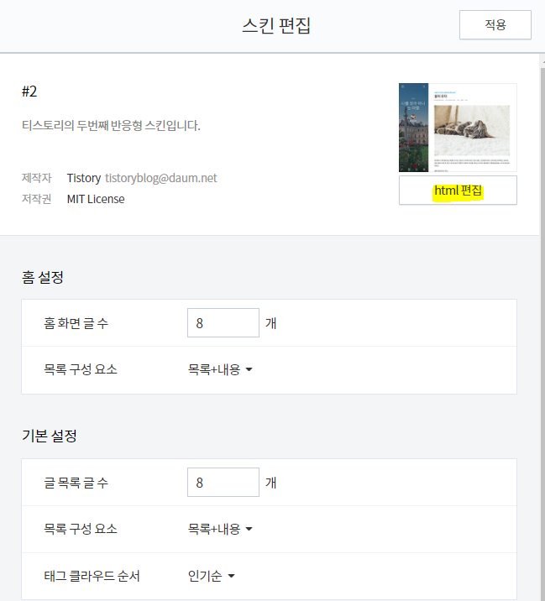The height and width of the screenshot is (601, 545).
Task: Open the html 편집 editor button
Action: point(458,190)
